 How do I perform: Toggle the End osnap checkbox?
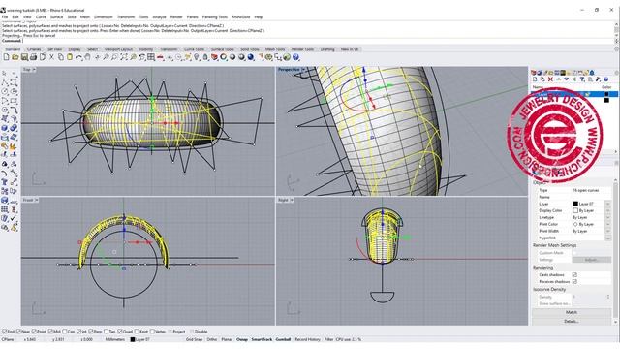coord(4,332)
